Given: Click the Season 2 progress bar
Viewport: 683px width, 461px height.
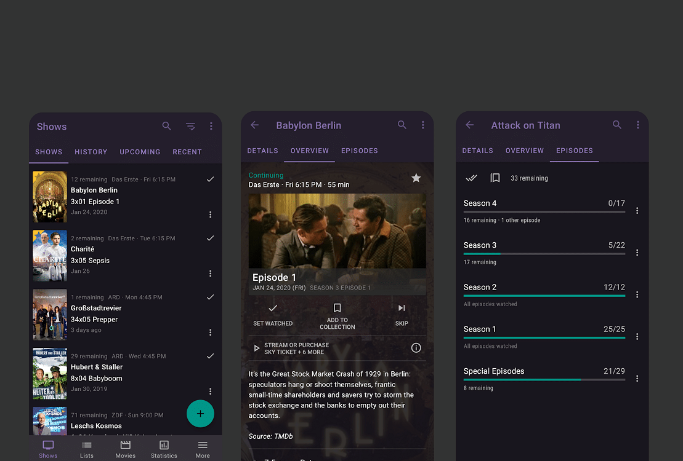Looking at the screenshot, I should point(544,296).
